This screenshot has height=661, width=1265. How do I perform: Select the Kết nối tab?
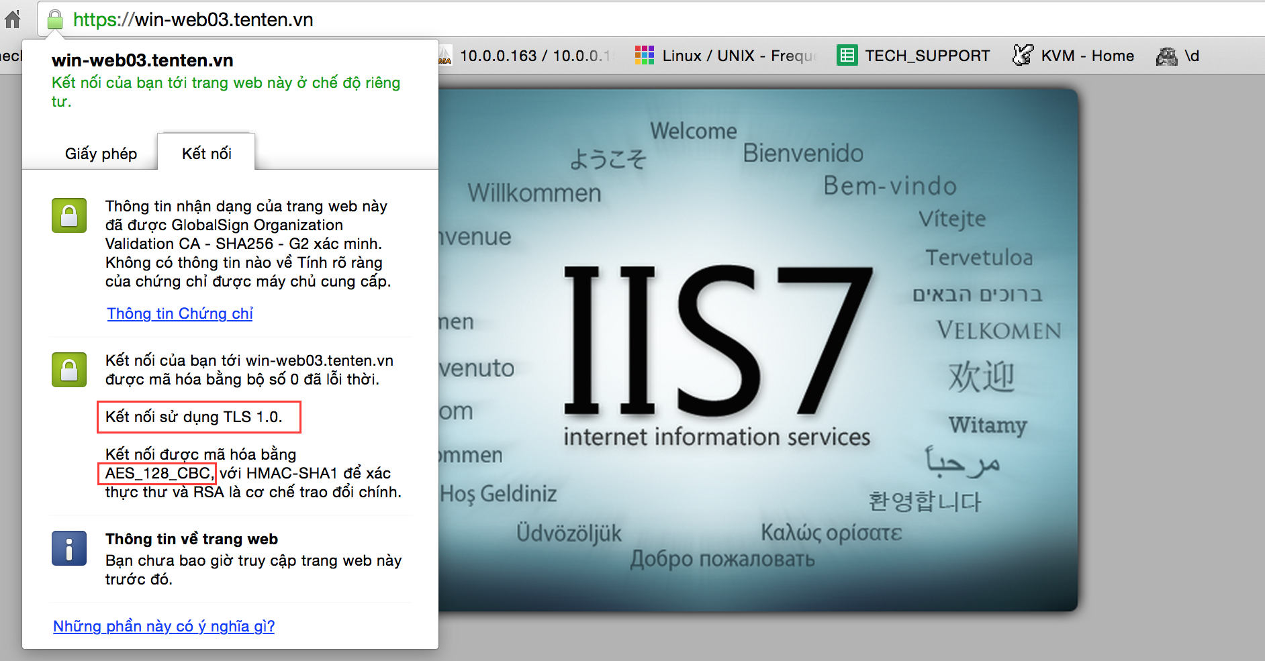pyautogui.click(x=207, y=154)
